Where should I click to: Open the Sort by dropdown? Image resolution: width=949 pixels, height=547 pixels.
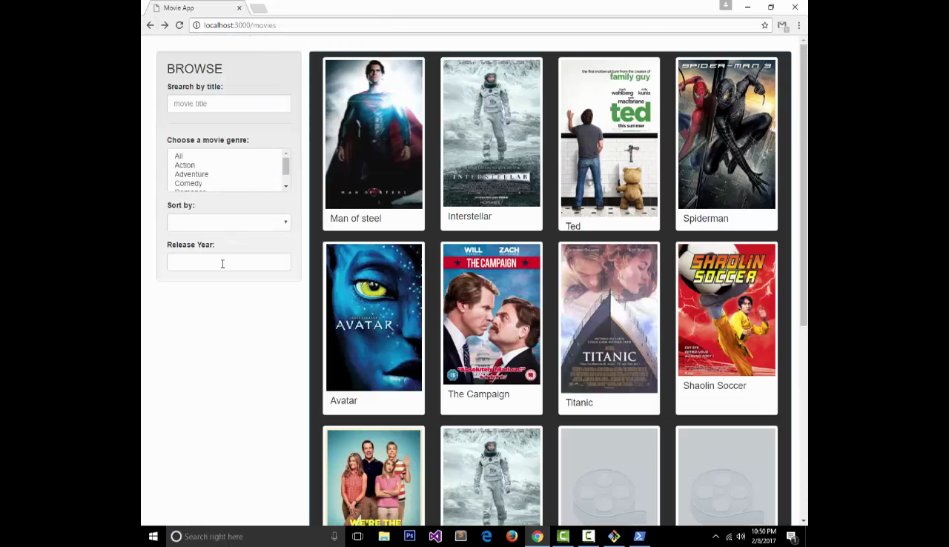click(228, 222)
